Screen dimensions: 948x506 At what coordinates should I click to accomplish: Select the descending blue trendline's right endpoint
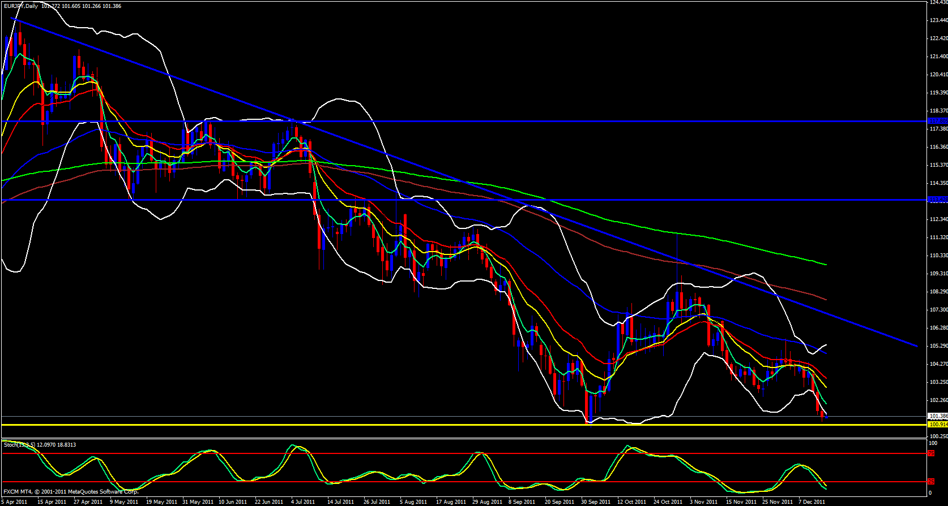click(917, 346)
